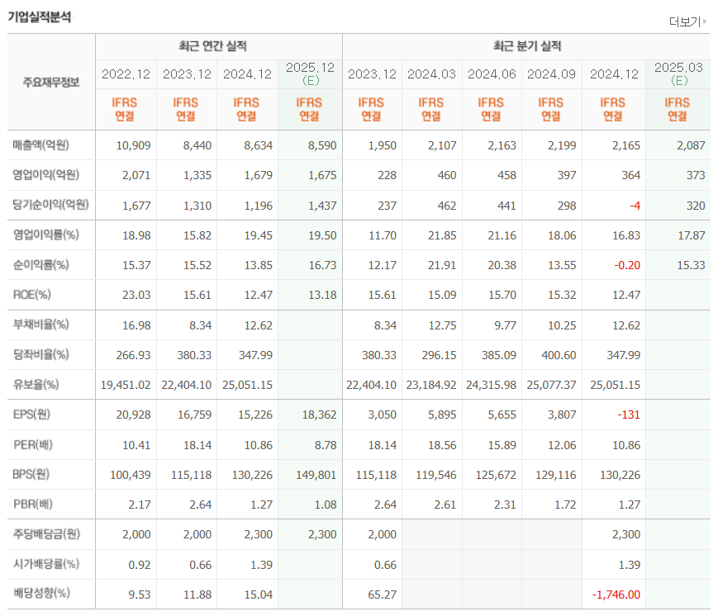Click the quarterly net income value 462
This screenshot has width=718, height=616.
(x=447, y=206)
